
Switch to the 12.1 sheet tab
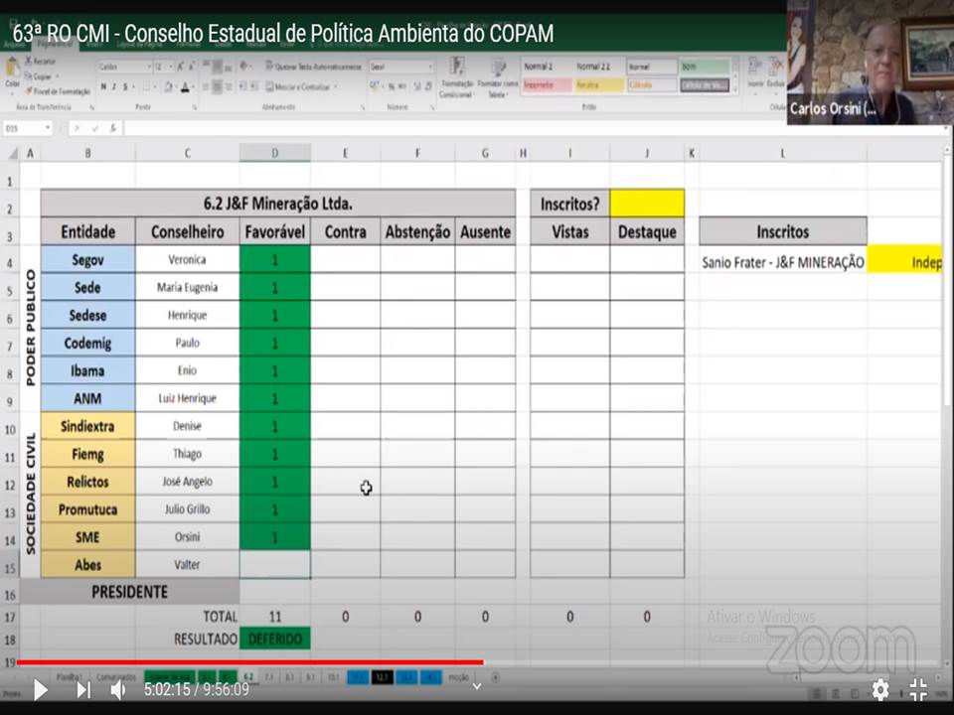coord(384,677)
